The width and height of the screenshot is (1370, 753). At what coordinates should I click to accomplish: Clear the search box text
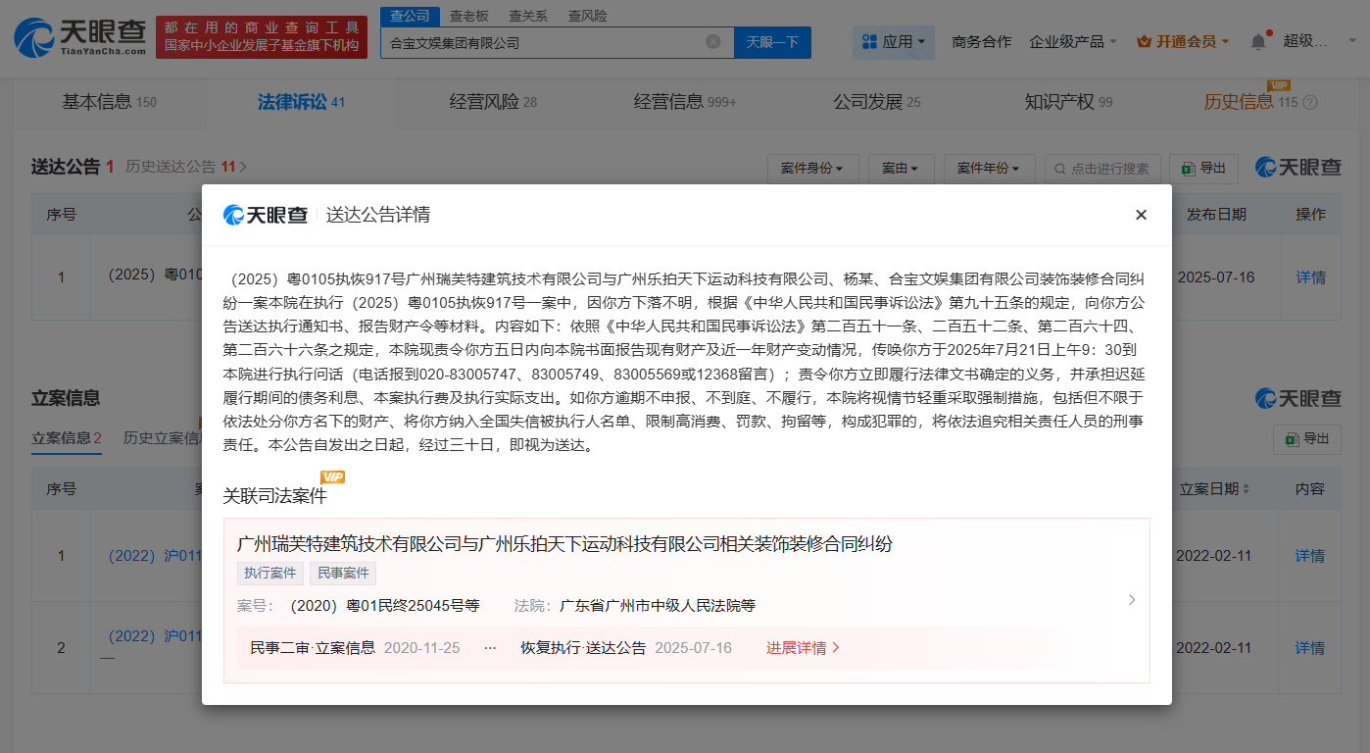coord(713,42)
